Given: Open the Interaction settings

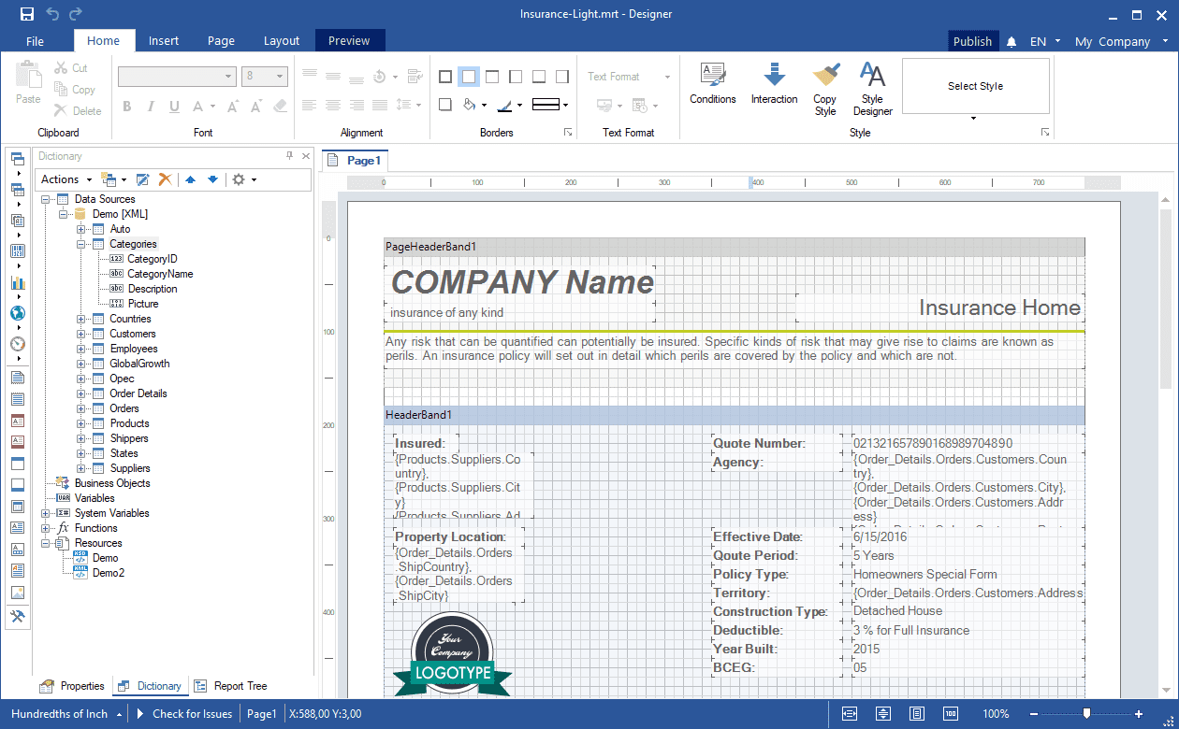Looking at the screenshot, I should 774,84.
